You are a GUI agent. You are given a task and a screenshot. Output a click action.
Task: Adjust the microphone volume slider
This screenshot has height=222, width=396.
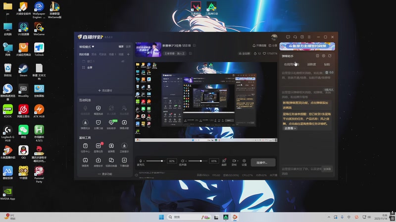pyautogui.click(x=155, y=161)
